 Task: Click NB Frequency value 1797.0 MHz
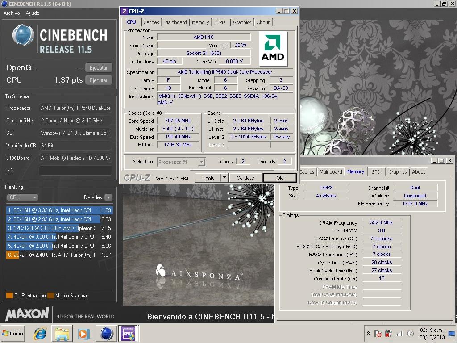pyautogui.click(x=415, y=204)
